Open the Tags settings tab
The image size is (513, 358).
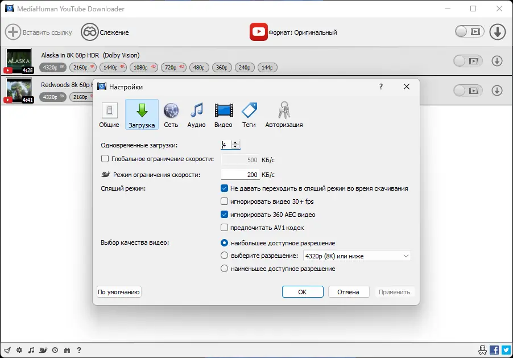[x=249, y=114]
